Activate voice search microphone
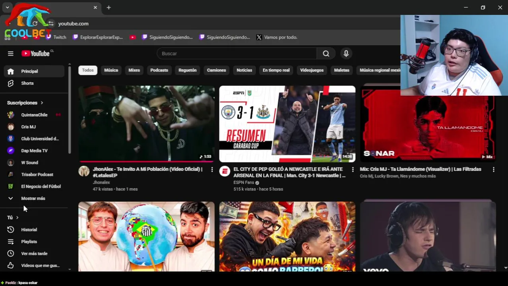 346,54
